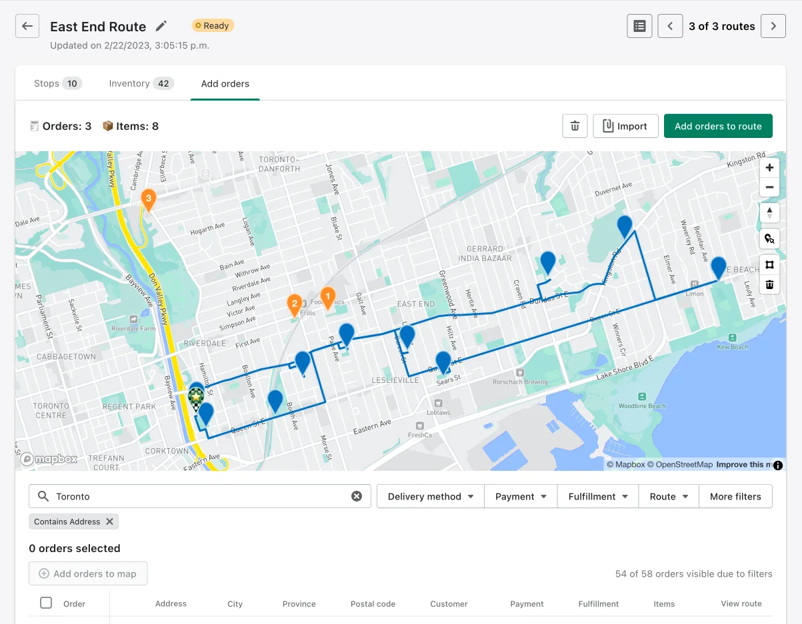Switch to the Stops tab
Screen dimensions: 802x624
coord(57,83)
